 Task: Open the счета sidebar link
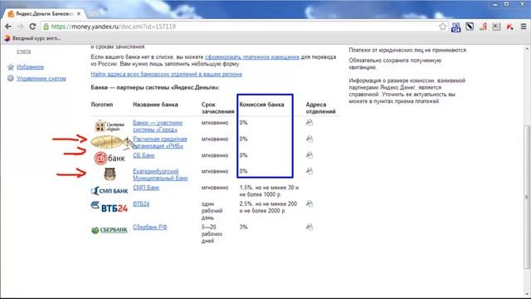[24, 51]
